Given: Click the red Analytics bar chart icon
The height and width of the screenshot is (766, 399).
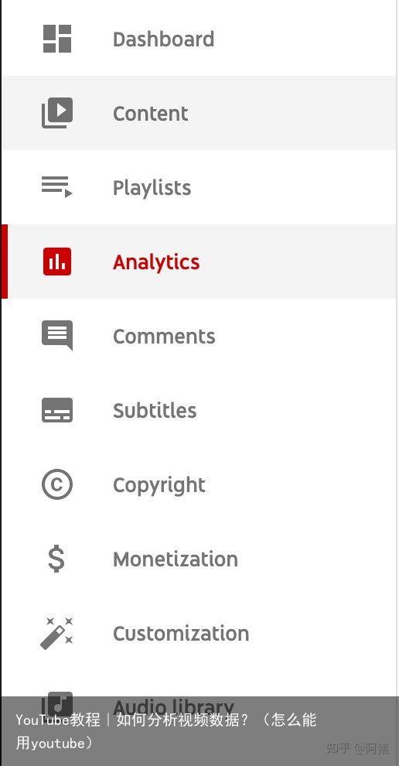Looking at the screenshot, I should pos(57,262).
